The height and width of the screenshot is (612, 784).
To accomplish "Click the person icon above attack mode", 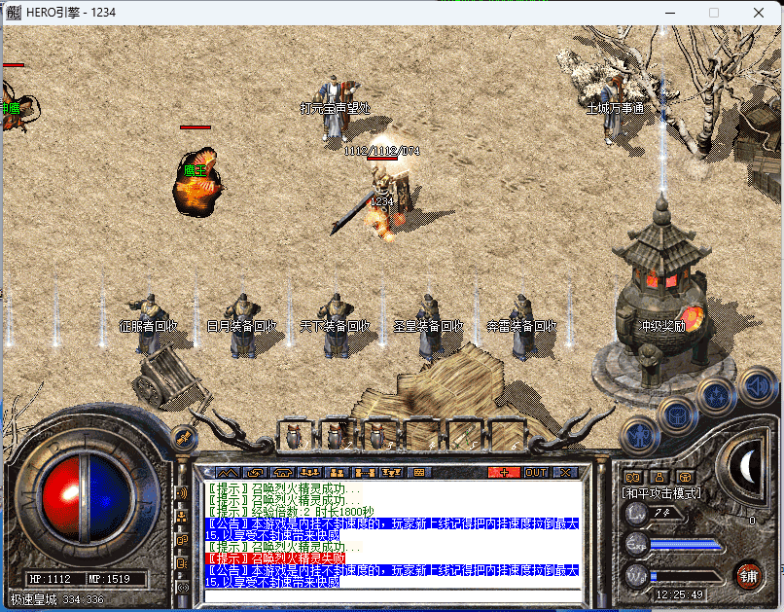I will point(659,477).
